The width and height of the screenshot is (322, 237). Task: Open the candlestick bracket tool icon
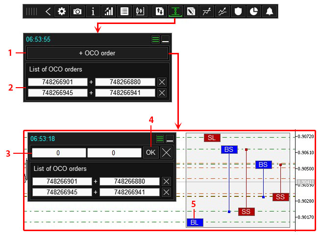(140, 11)
